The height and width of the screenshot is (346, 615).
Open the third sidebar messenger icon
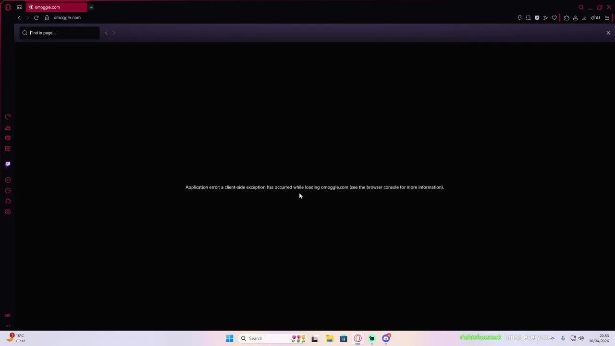8,138
